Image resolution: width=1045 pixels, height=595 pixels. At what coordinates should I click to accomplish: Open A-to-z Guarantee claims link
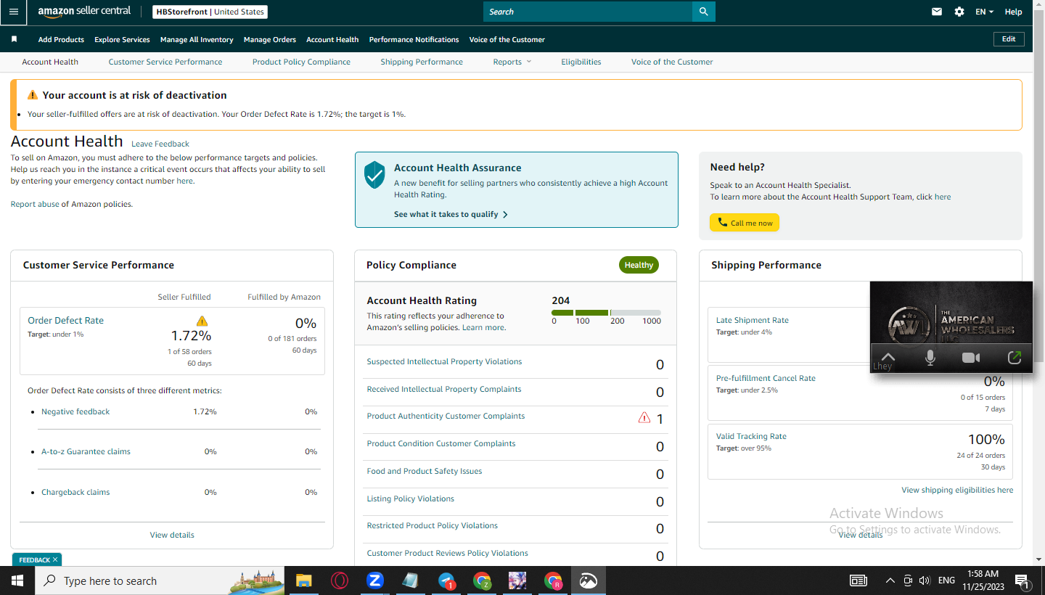click(86, 451)
